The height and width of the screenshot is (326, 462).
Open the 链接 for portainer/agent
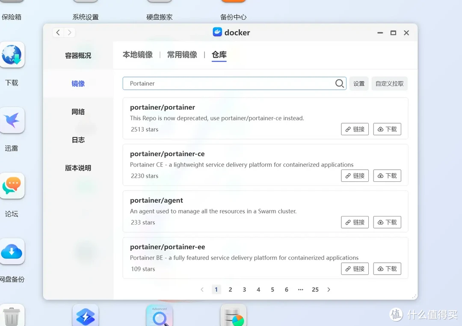[x=355, y=222]
